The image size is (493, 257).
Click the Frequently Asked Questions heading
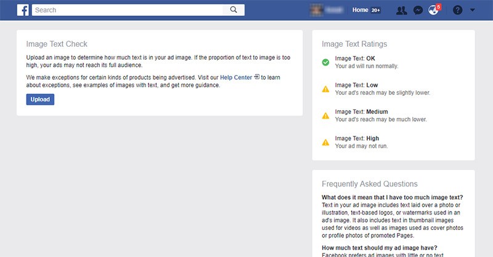click(369, 184)
